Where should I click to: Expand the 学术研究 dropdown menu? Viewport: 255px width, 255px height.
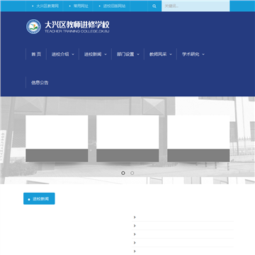[x=193, y=55]
